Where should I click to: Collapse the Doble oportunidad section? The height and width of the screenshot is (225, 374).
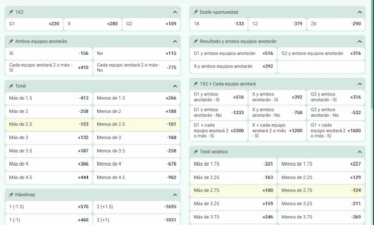360,12
